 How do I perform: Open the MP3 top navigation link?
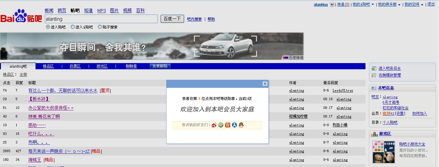point(102,11)
